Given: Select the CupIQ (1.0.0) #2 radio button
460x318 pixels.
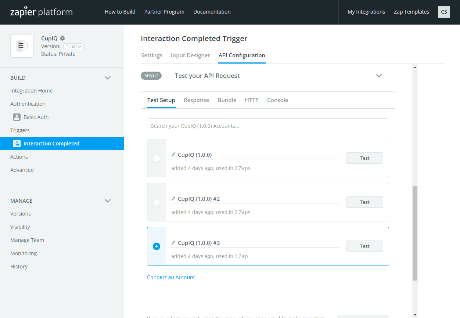Looking at the screenshot, I should point(157,202).
